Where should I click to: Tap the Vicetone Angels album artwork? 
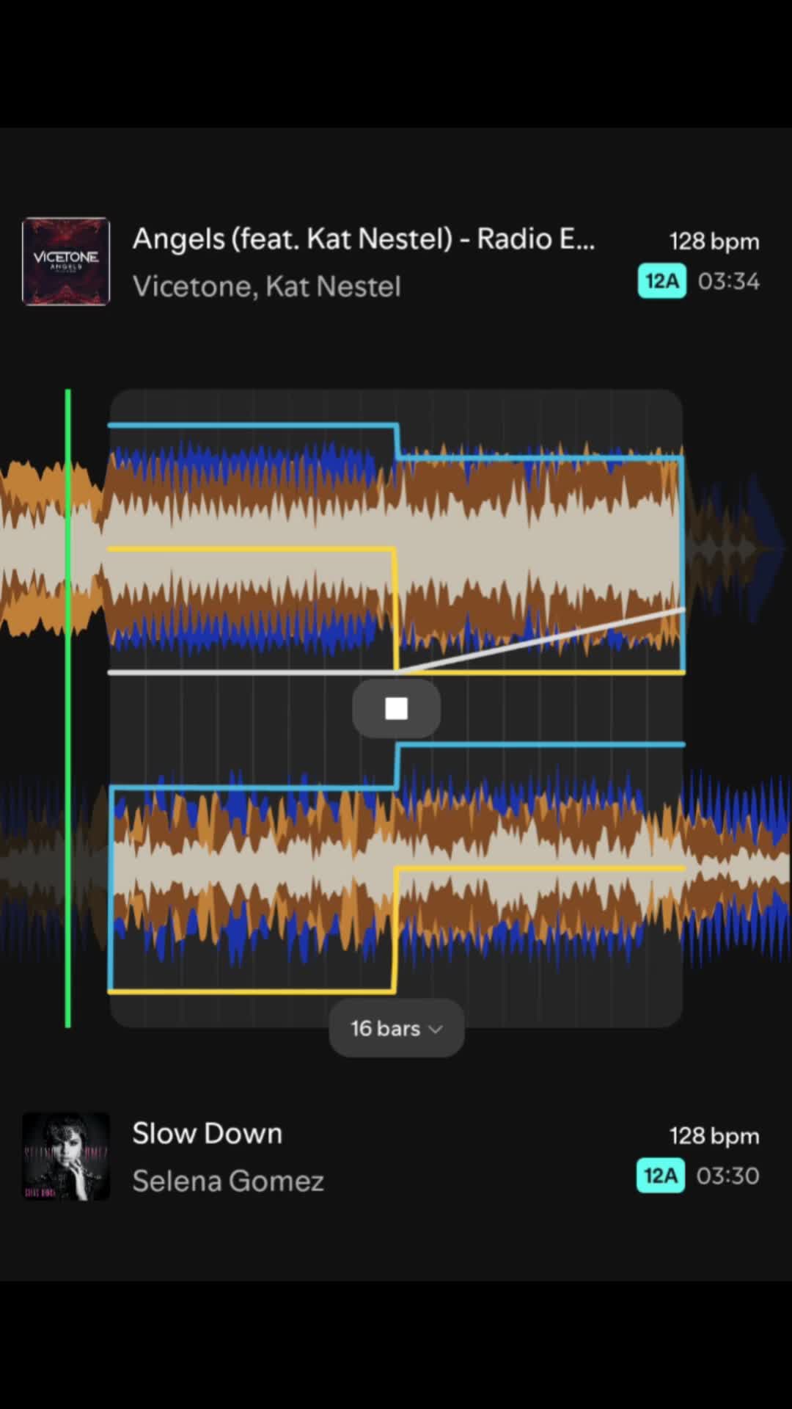pos(66,261)
